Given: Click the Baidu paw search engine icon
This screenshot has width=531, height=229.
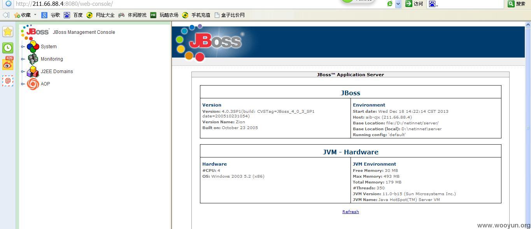Looking at the screenshot, I should [x=432, y=4].
